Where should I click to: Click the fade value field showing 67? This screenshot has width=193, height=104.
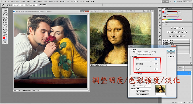(156, 69)
